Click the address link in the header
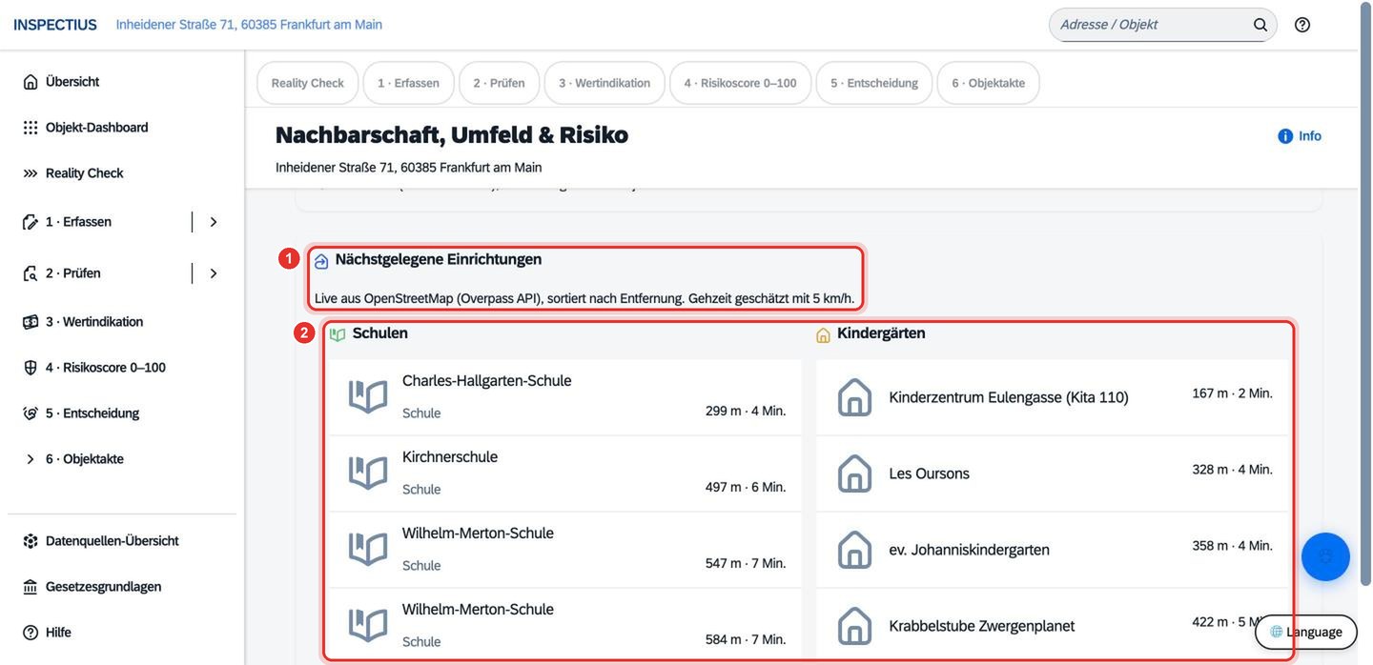This screenshot has height=665, width=1373. [x=249, y=25]
